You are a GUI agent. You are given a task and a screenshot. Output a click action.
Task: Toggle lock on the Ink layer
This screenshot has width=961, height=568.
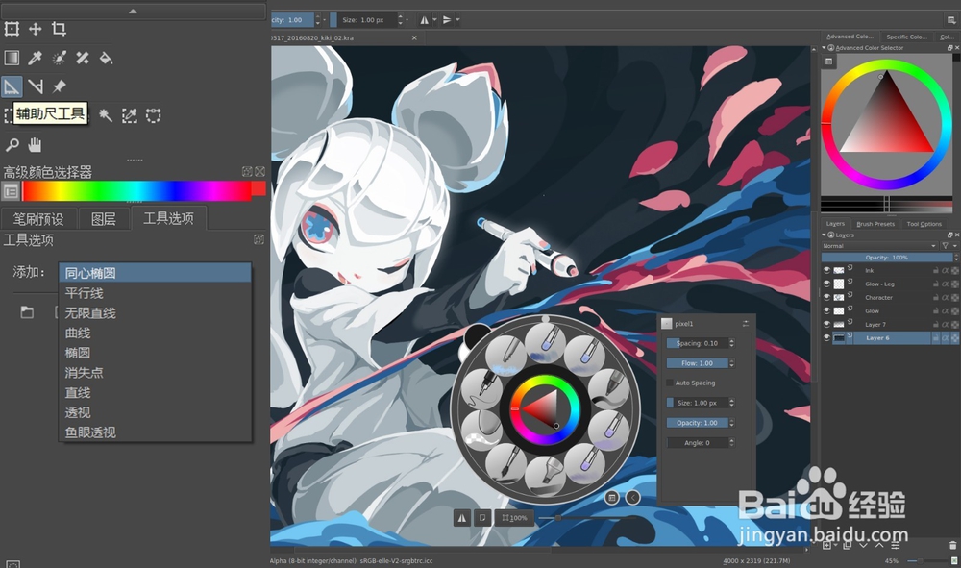pos(936,270)
